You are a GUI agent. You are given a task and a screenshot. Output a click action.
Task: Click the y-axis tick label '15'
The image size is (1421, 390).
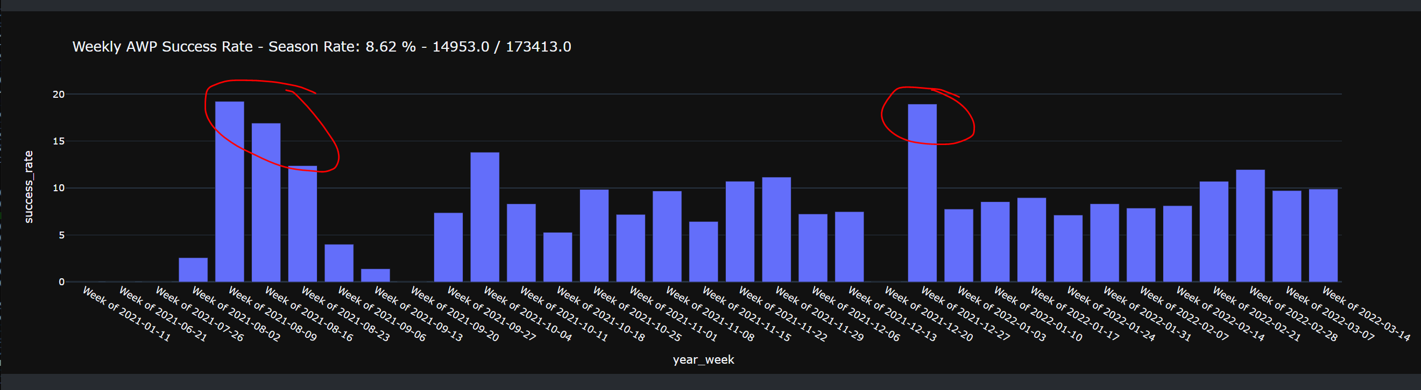click(x=59, y=141)
